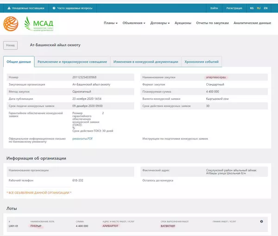Expand the Объявления dropdown menu

(134, 23)
